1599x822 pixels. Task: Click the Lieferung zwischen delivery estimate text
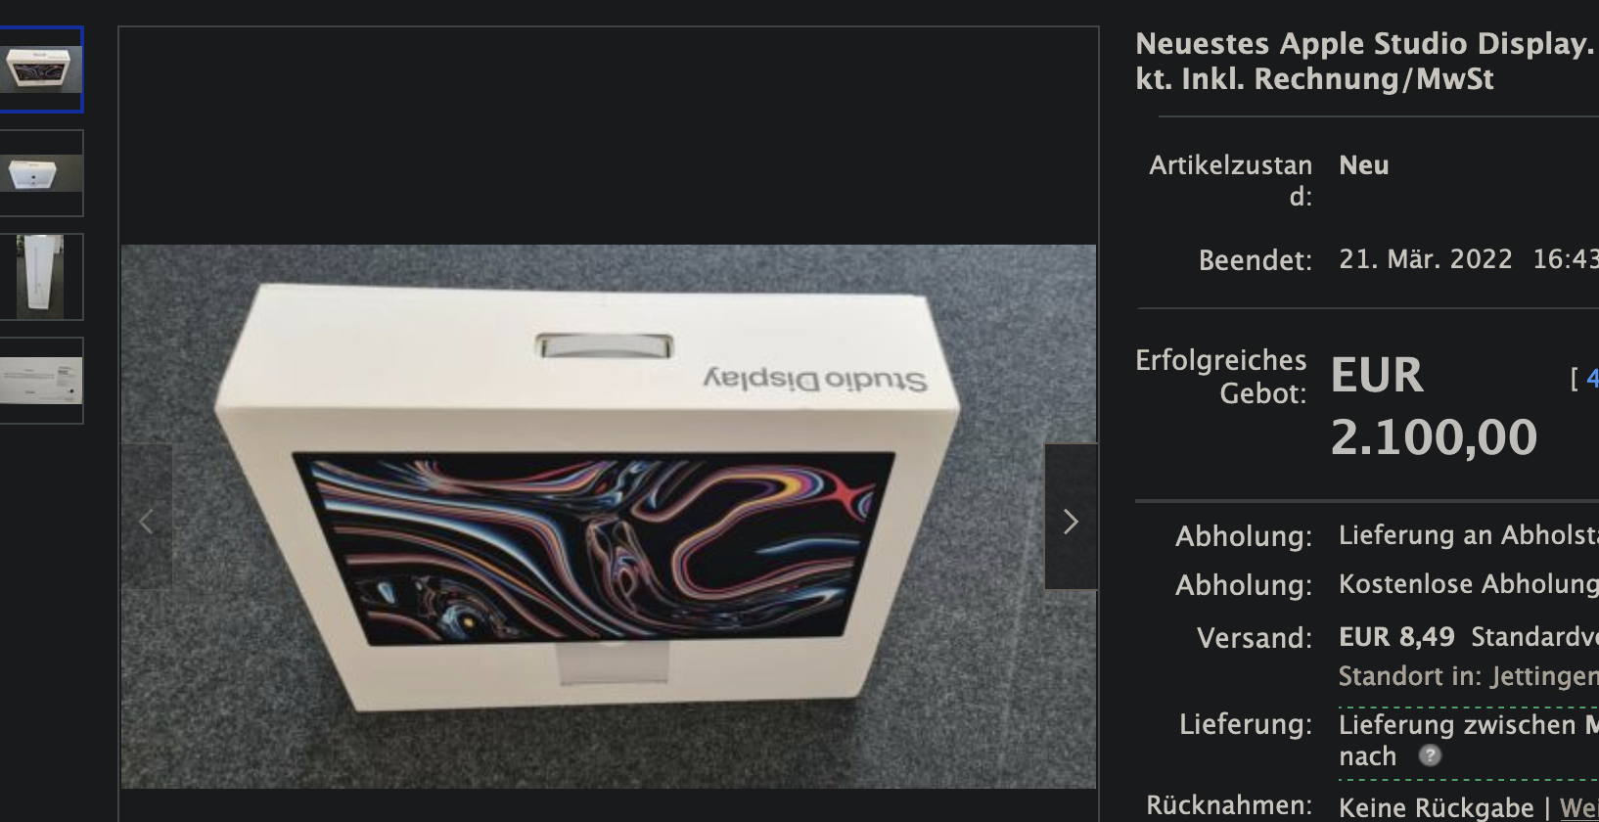[1468, 725]
